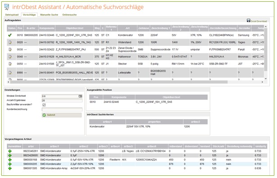This screenshot has height=178, width=277.
Task: Open the Onlinesuche tab
Action: (x=69, y=15)
